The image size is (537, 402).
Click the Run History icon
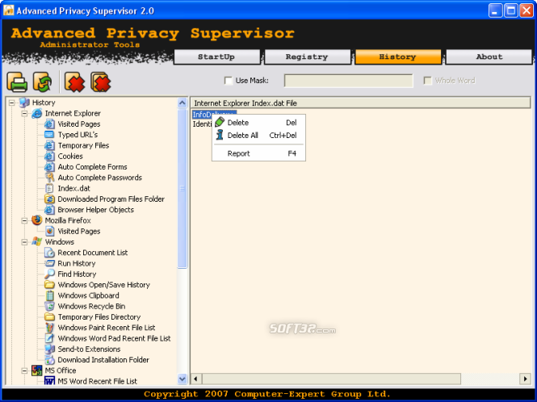(x=49, y=263)
